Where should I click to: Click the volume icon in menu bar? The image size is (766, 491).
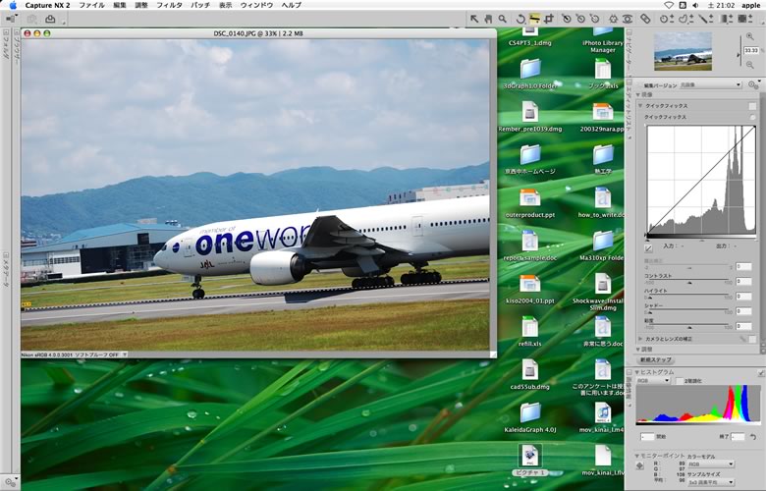coord(695,5)
